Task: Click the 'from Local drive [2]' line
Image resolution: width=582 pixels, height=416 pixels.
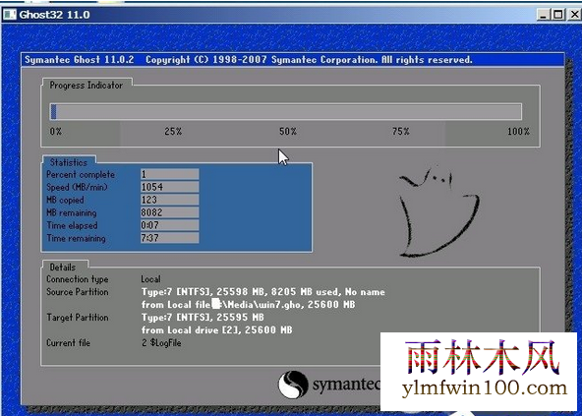Action: click(216, 330)
